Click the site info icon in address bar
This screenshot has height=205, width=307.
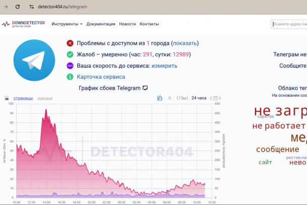click(x=31, y=7)
